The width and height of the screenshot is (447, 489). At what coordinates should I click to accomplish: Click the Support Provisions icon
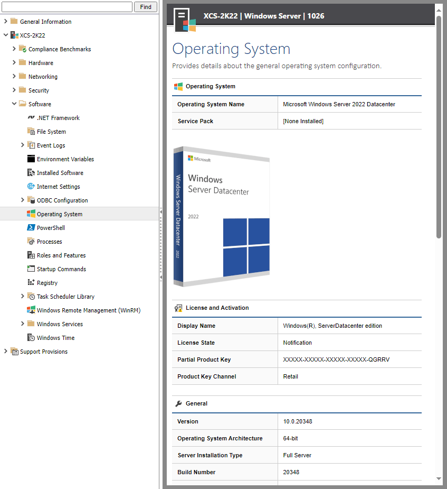[x=15, y=351]
